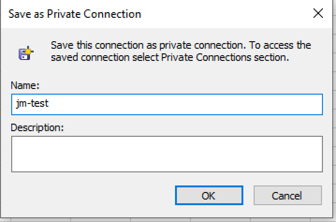Click the empty gray area left of OK
Image resolution: width=336 pixels, height=222 pixels.
pos(92,195)
